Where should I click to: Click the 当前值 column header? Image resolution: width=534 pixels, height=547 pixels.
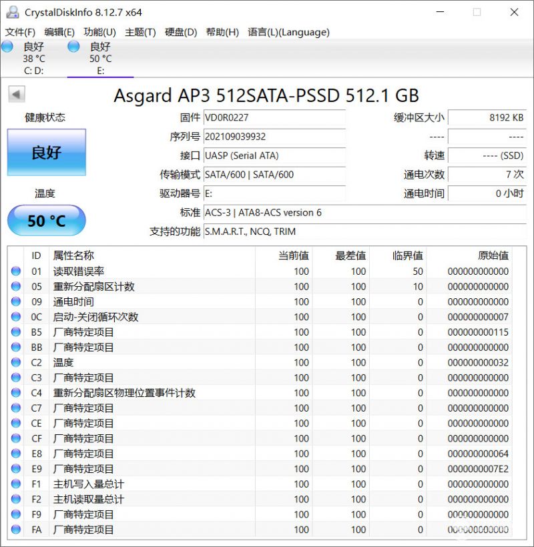pyautogui.click(x=284, y=255)
